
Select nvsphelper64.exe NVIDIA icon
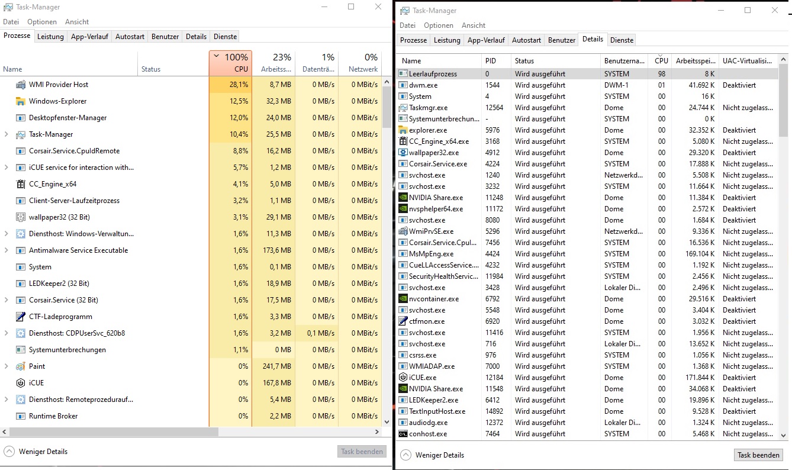point(403,209)
